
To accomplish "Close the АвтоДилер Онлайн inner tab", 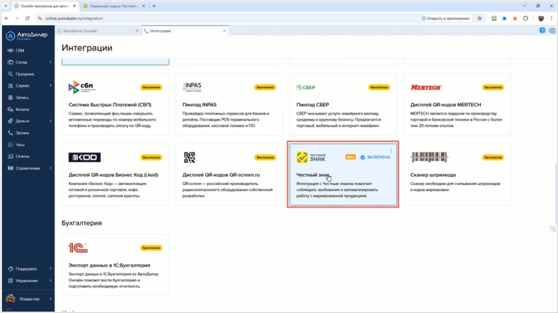I will click(x=137, y=31).
